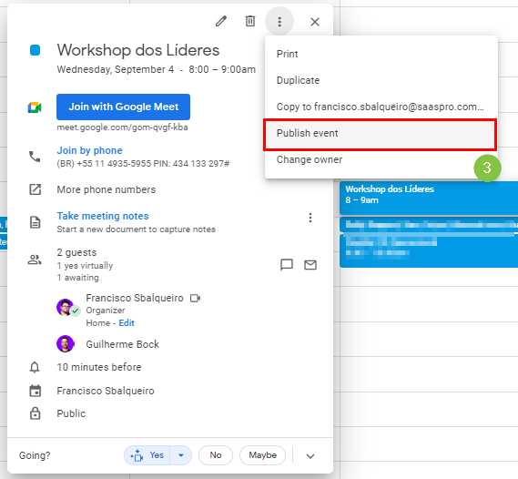Viewport: 518px width, 479px height.
Task: Click the Guilherme Bock guest name
Action: click(x=123, y=344)
